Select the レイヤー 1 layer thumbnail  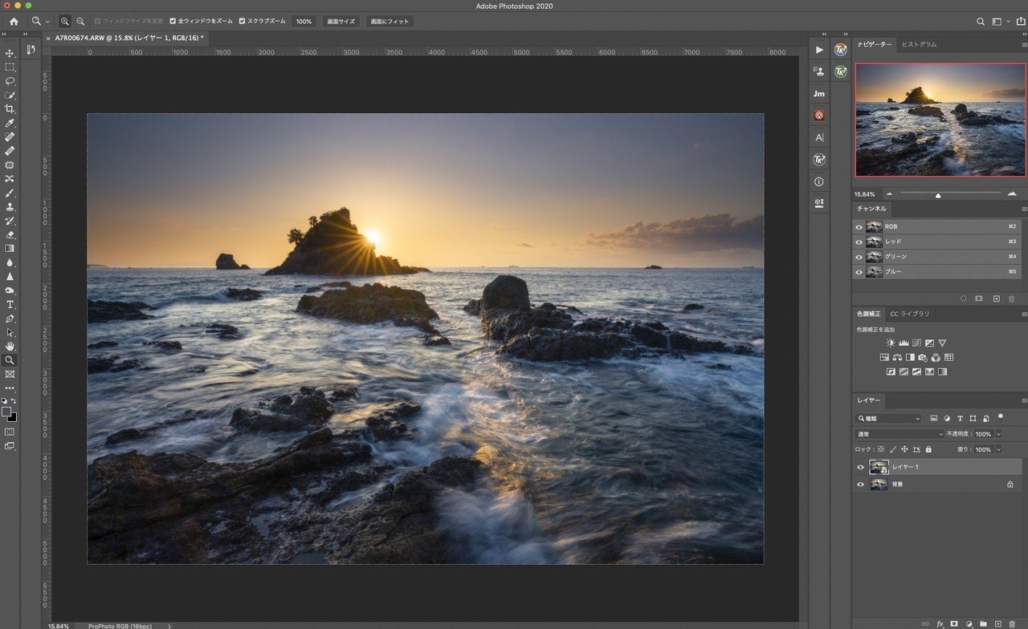click(878, 466)
